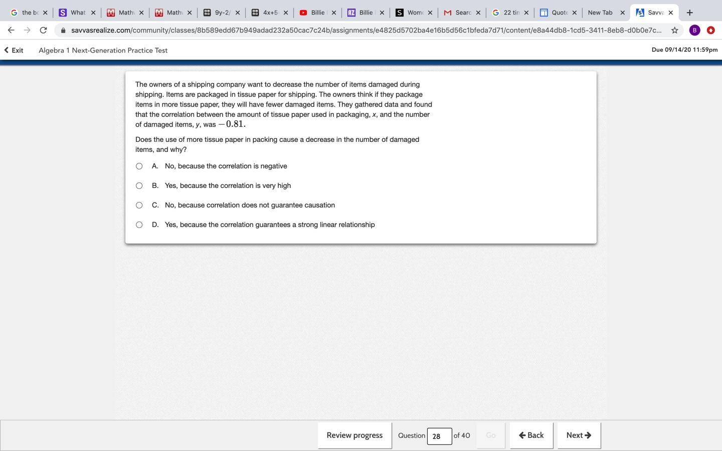
Task: Click the browser forward arrow
Action: 27,30
